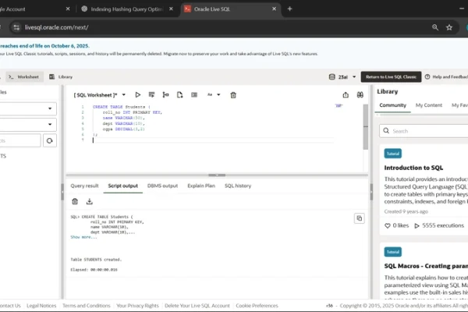Click the Run Script toolbar icon

152,94
